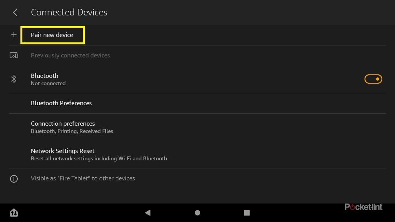Tap the previously connected devices icon
Screen dimensions: 395x222
click(14, 55)
